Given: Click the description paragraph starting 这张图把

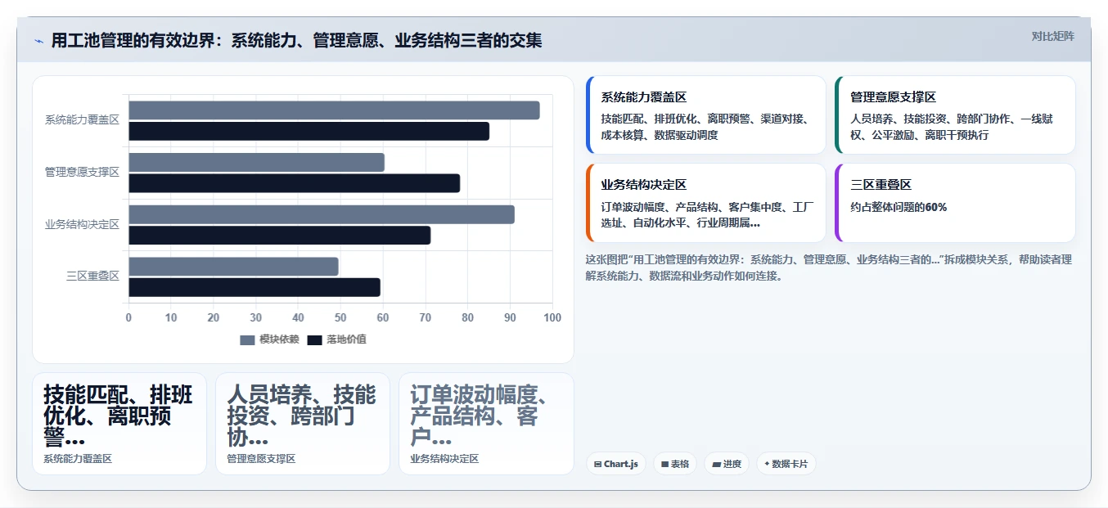Looking at the screenshot, I should (829, 267).
